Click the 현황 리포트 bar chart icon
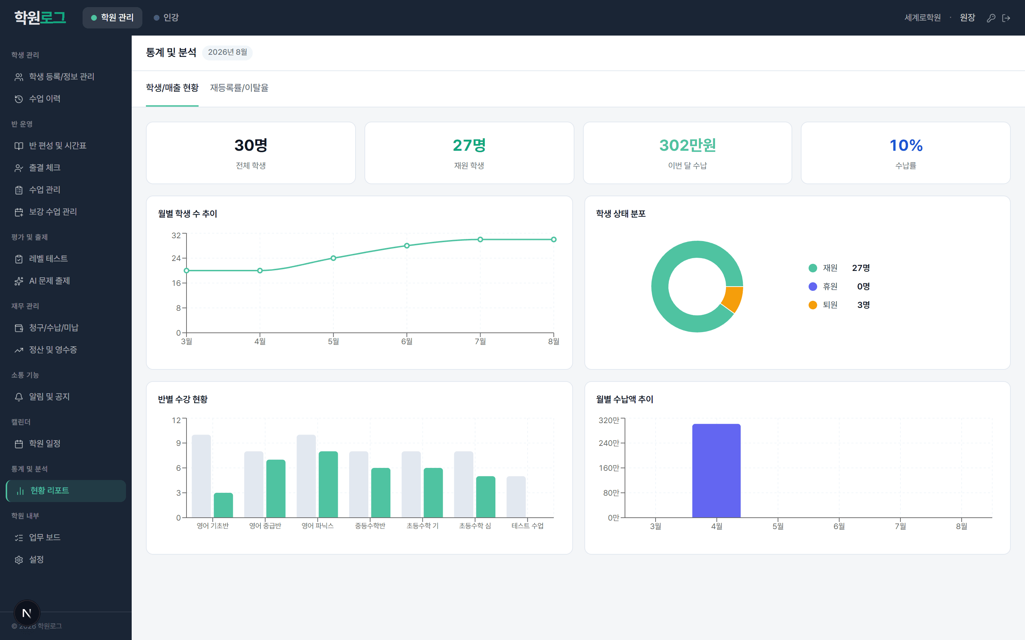The height and width of the screenshot is (640, 1025). tap(20, 491)
